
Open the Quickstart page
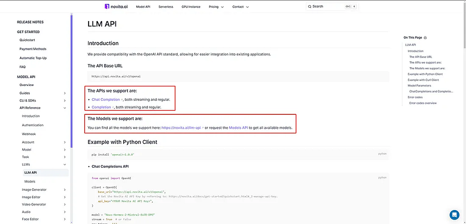[27, 40]
